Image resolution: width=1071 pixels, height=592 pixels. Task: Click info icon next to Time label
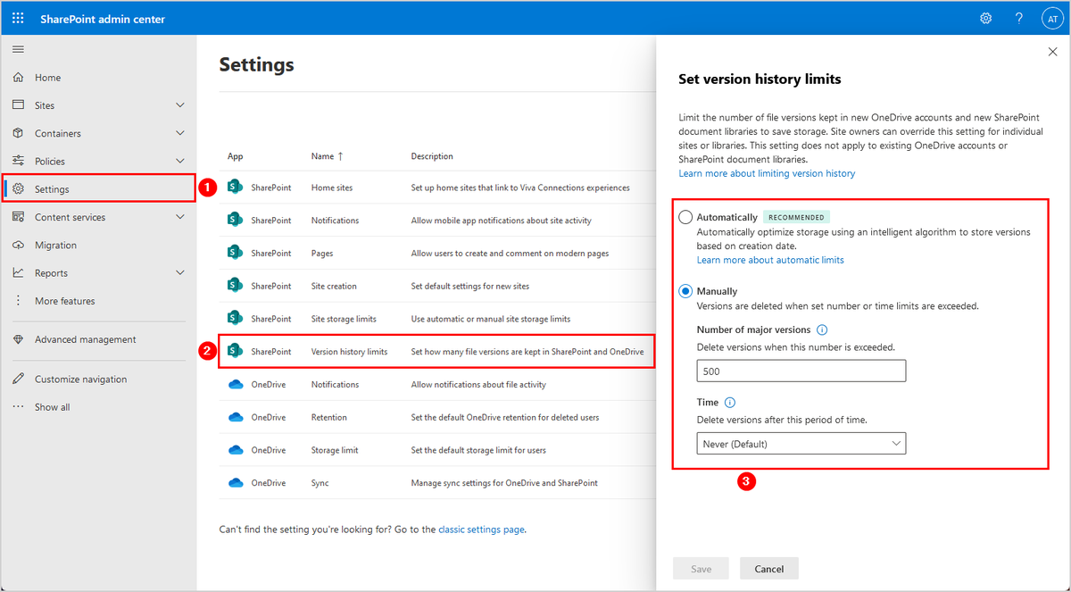(x=730, y=403)
